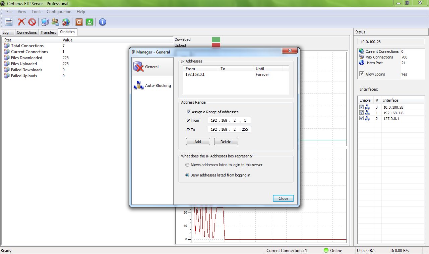429x254 pixels.
Task: Click the From column header
Action: (200, 69)
